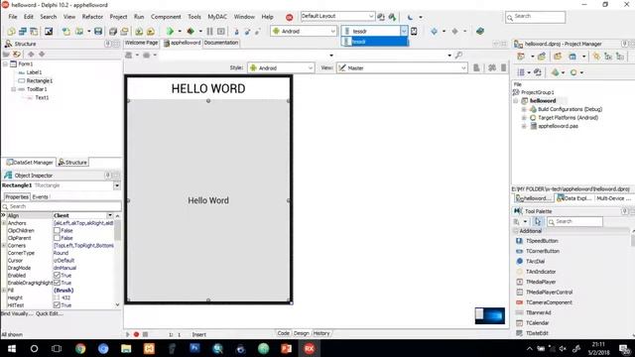Viewport: 635px width, 357px height.
Task: Select apphelloword.pas in Project Manager
Action: point(558,126)
